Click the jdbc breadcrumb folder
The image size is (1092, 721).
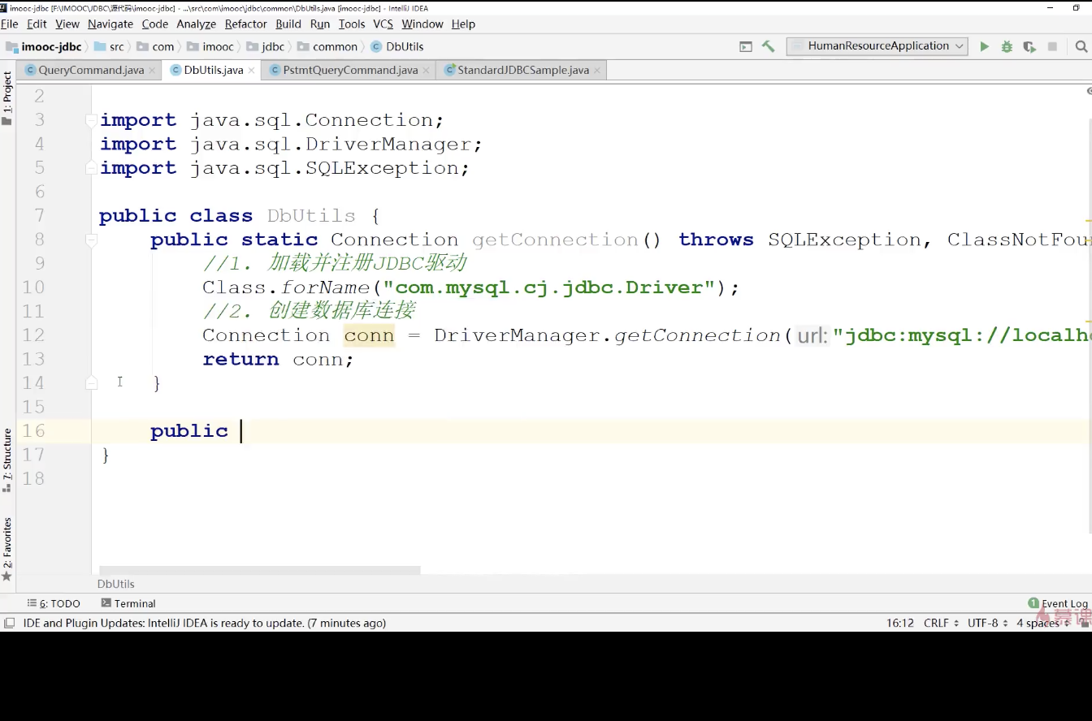266,47
